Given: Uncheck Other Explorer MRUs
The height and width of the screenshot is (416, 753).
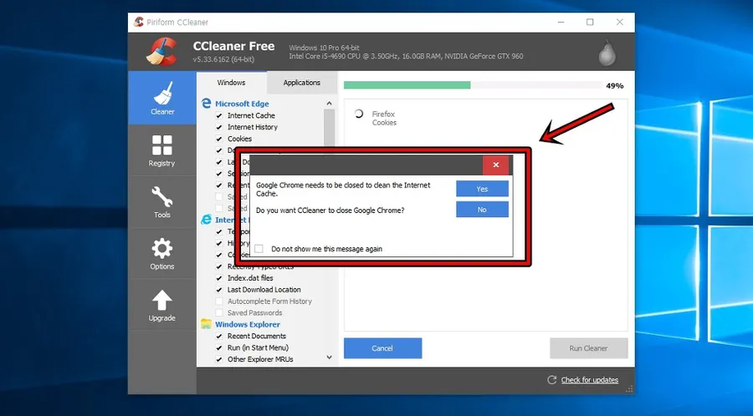Looking at the screenshot, I should 219,359.
